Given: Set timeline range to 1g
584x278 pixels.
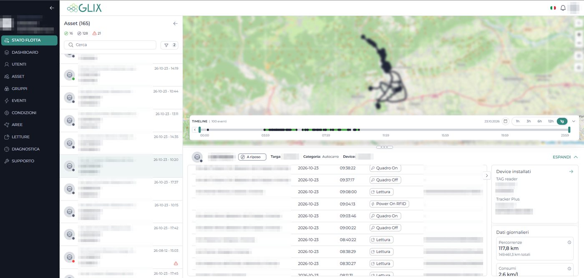Looking at the screenshot, I should [562, 121].
